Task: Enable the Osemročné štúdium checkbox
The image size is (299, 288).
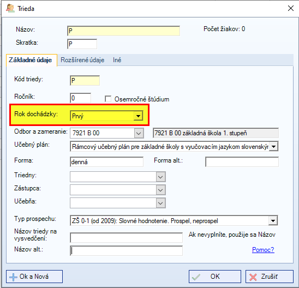Action: 108,99
